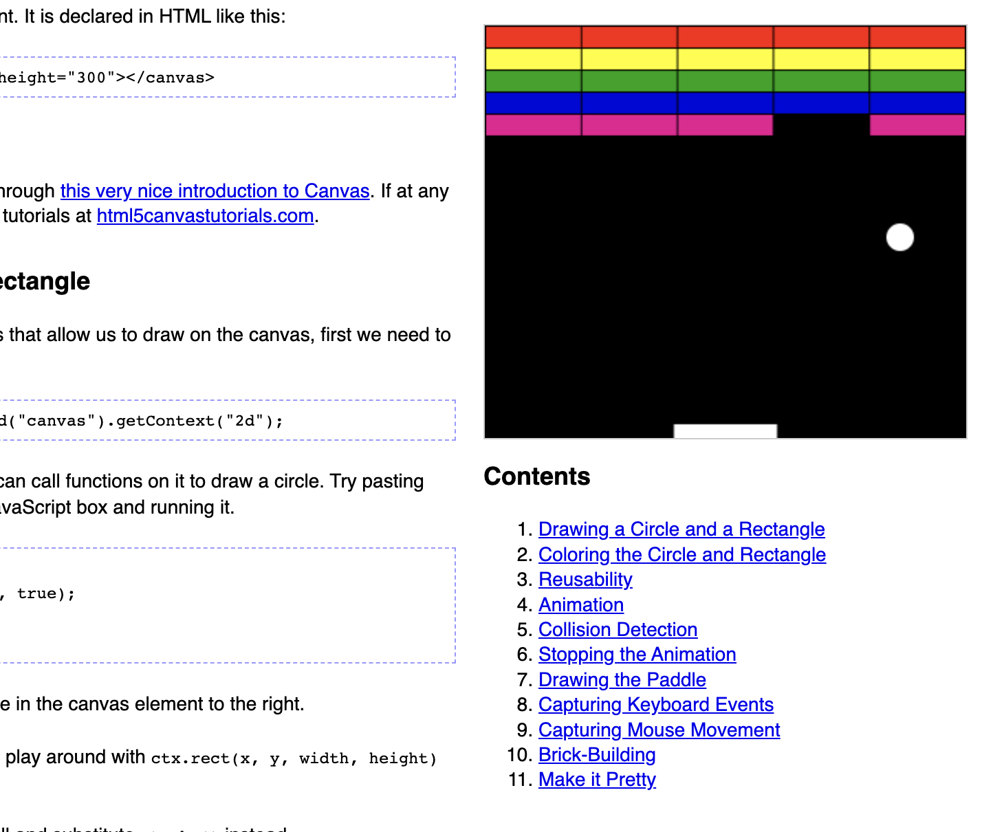Click the rightmost blue brick
Viewport: 993px width, 832px height.
[x=917, y=103]
